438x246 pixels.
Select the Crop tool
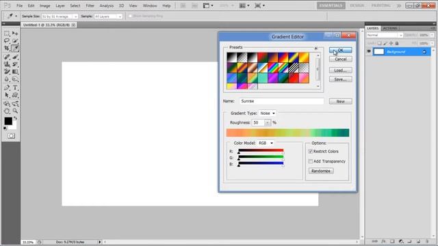click(7, 49)
